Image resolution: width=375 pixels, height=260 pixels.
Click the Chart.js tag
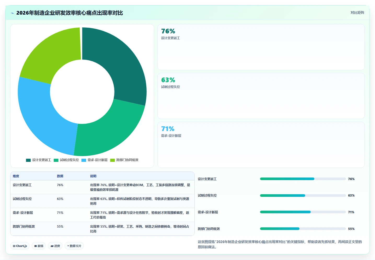coord(20,246)
